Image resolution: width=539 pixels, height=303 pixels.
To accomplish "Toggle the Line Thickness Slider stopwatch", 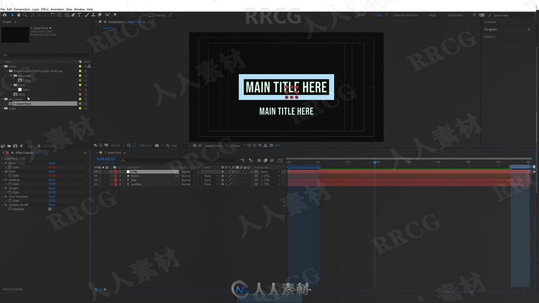I will click(10, 201).
